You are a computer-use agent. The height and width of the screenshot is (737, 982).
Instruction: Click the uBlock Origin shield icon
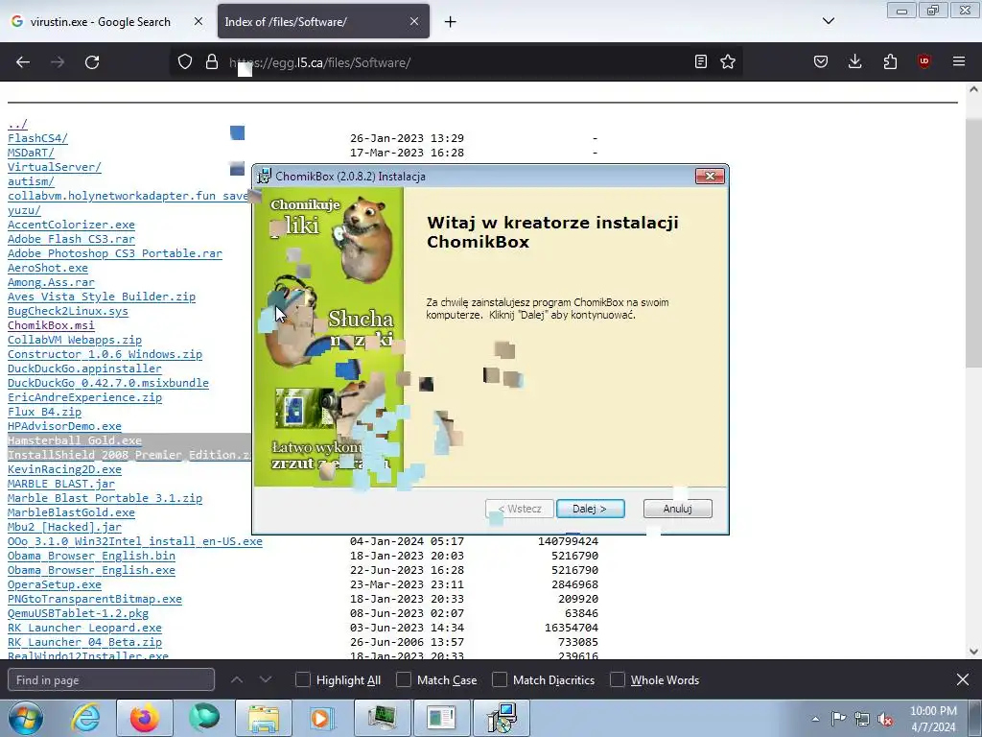(x=924, y=61)
